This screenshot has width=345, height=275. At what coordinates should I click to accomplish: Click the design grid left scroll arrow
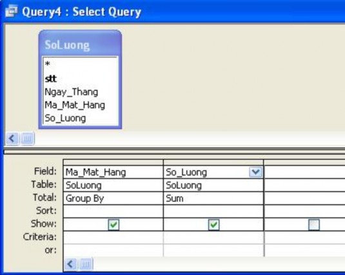70,264
